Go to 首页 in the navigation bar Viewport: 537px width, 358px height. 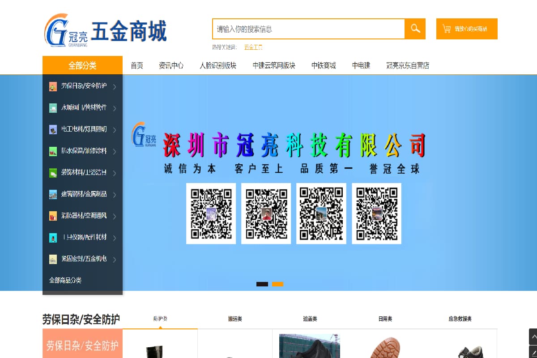(137, 65)
